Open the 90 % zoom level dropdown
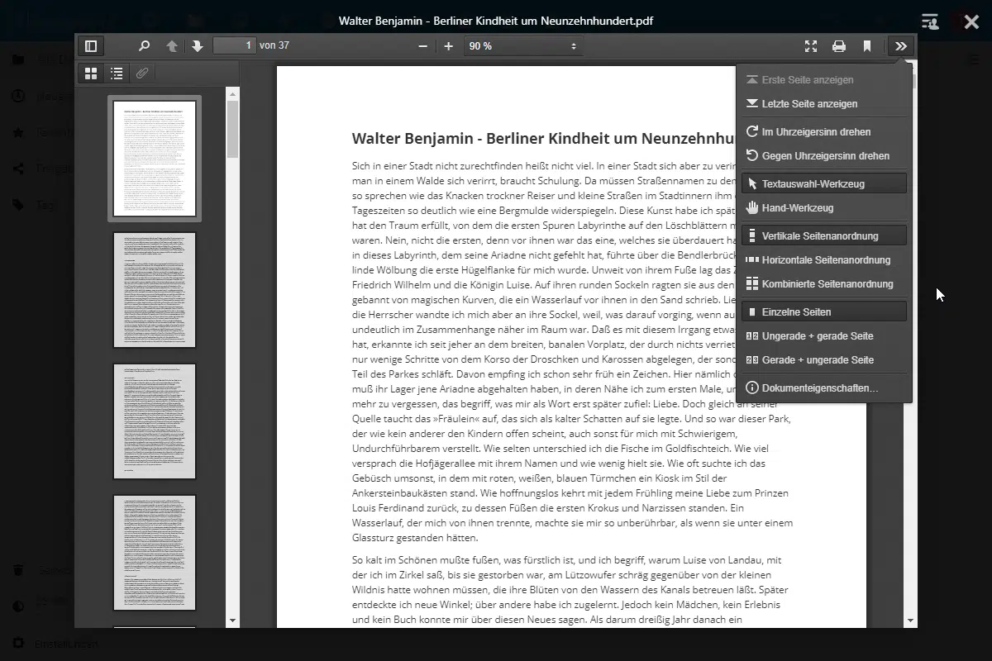The image size is (992, 661). 523,46
